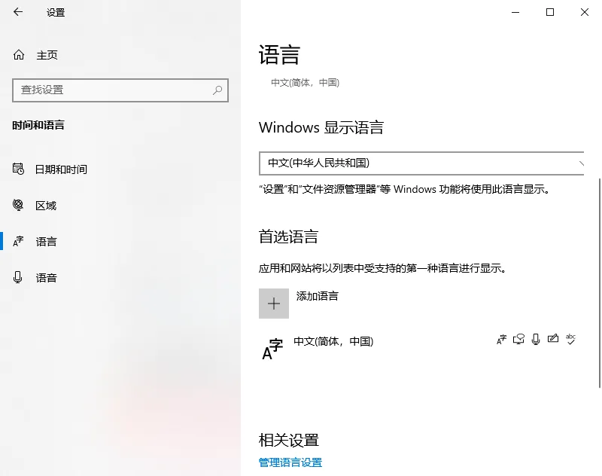Image resolution: width=602 pixels, height=476 pixels.
Task: Open the Windows 显示语言 dropdown
Action: point(421,163)
